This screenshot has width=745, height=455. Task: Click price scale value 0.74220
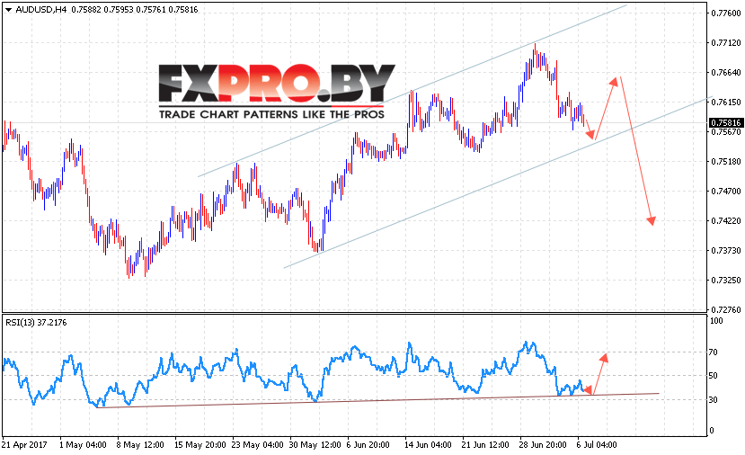click(x=726, y=221)
